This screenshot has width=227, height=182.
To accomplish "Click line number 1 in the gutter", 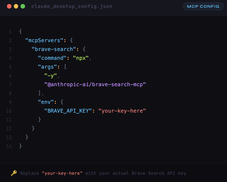I will [10, 32].
